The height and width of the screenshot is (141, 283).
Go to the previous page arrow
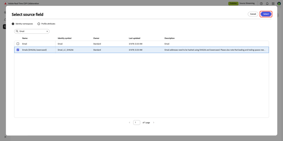point(129,122)
